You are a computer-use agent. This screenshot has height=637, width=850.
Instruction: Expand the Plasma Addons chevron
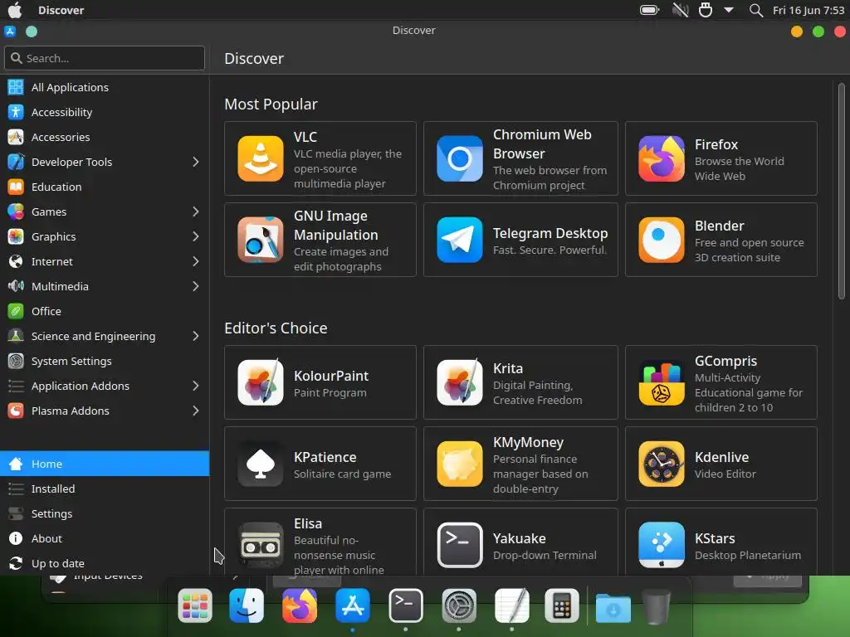click(x=196, y=411)
